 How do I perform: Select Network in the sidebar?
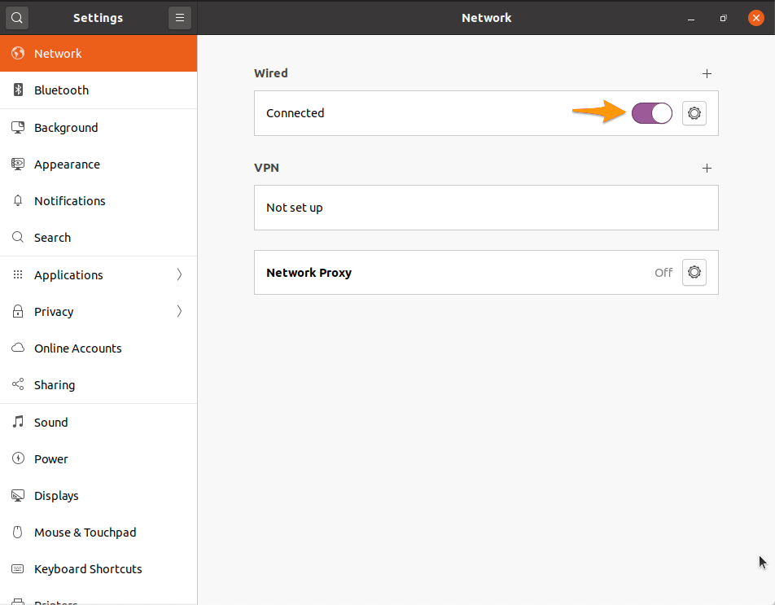click(57, 53)
